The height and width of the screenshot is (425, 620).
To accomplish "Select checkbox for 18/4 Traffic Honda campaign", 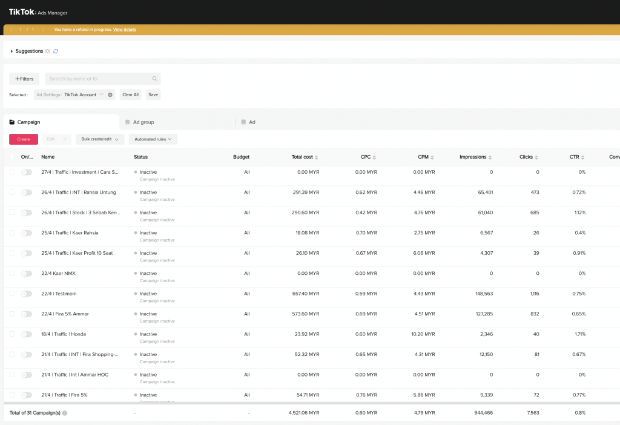I will 12,334.
